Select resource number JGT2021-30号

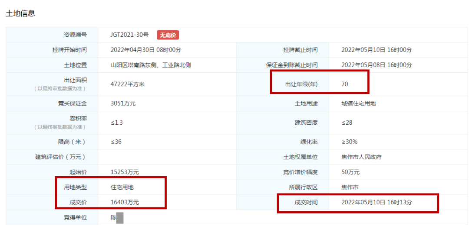click(x=129, y=36)
